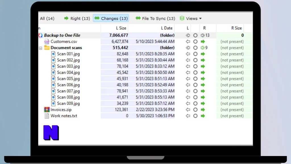
Task: Click left arrow for Scan 005.jpg
Action: (188, 79)
